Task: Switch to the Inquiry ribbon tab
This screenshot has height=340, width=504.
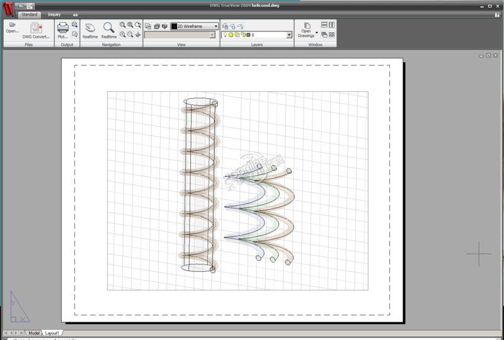Action: [x=54, y=14]
